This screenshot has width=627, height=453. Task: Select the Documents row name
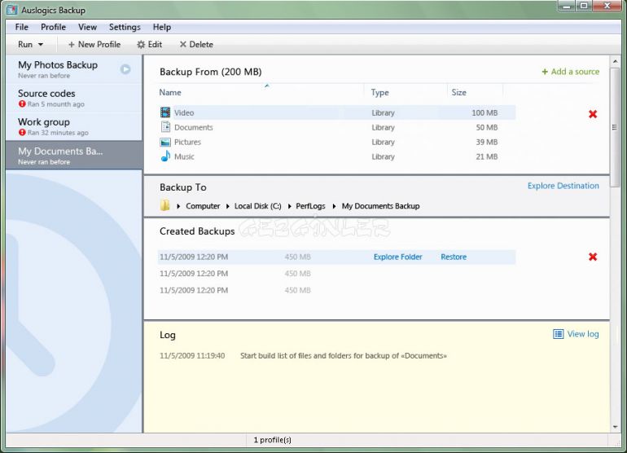194,127
